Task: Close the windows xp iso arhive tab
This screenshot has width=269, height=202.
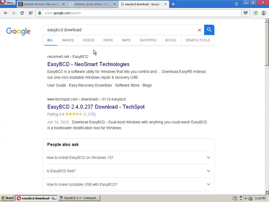Action: [x=115, y=4]
